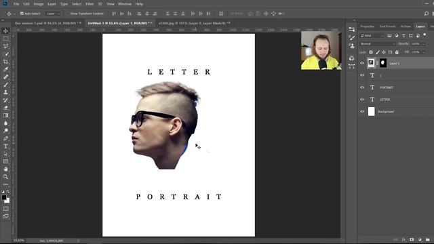Click the lock position icon

click(384, 52)
